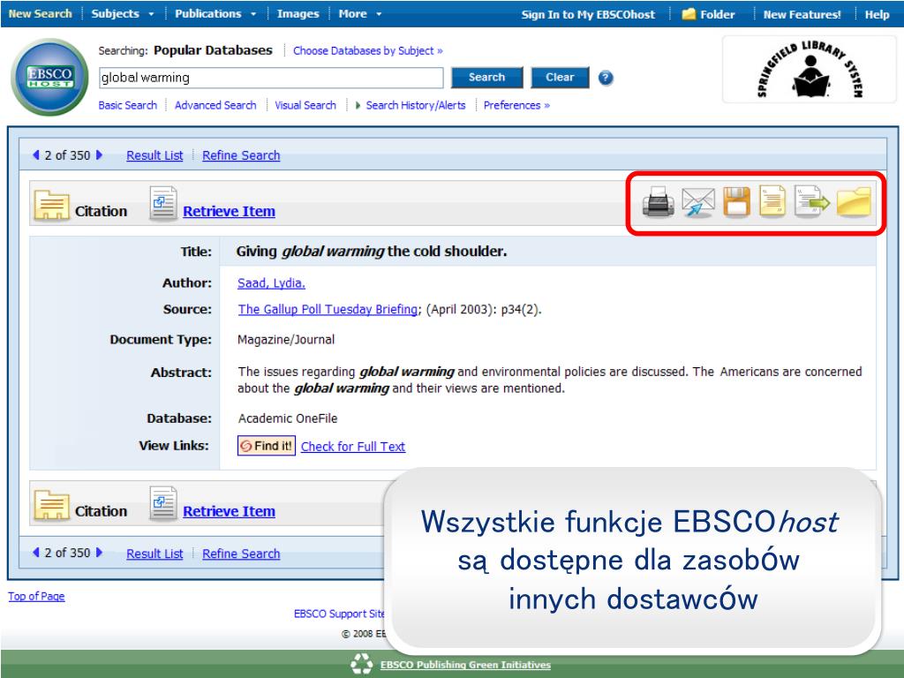Open New Features! in top bar
Image resolution: width=904 pixels, height=678 pixels.
click(802, 14)
